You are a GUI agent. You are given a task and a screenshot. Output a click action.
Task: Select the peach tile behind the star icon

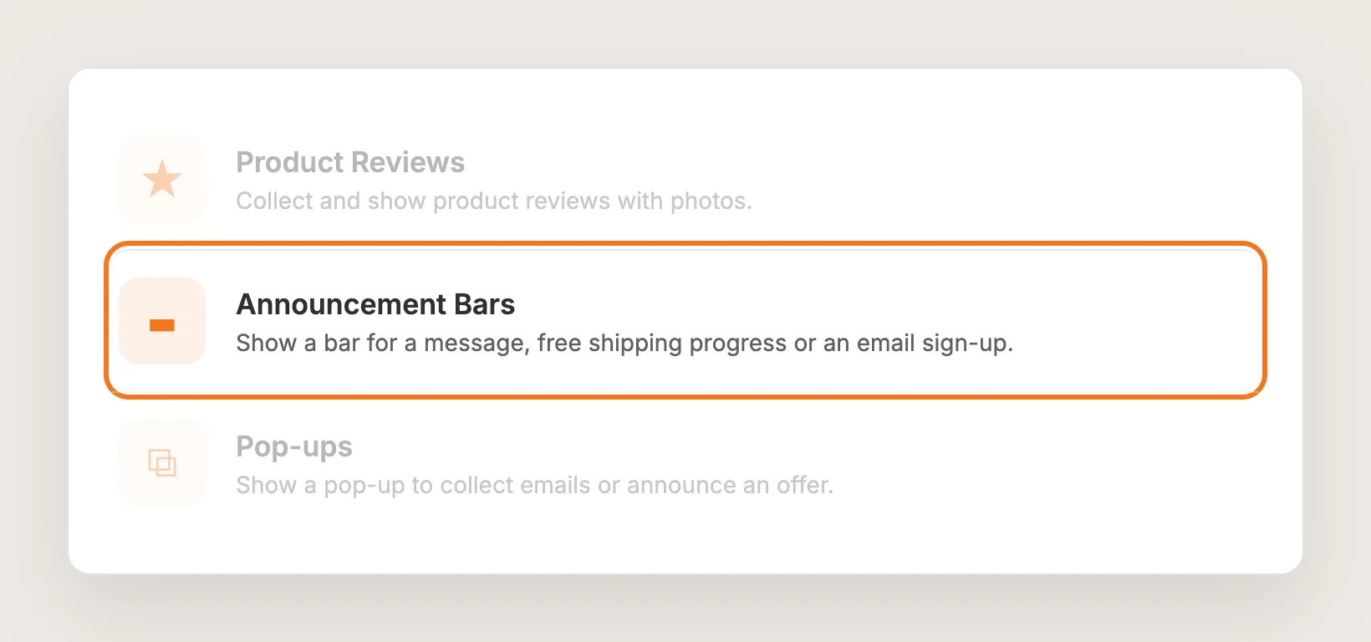pos(162,179)
